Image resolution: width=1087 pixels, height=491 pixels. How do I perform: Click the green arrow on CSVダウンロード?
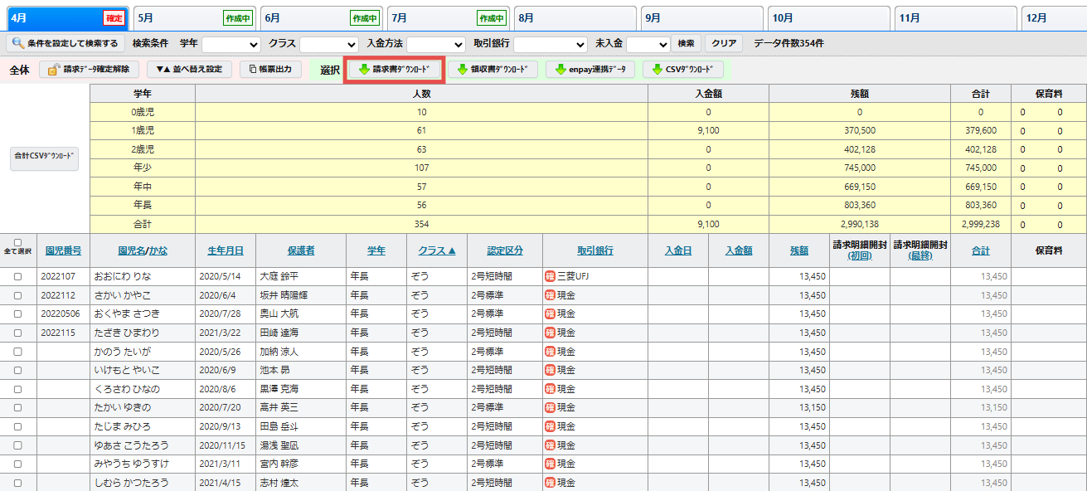(658, 70)
